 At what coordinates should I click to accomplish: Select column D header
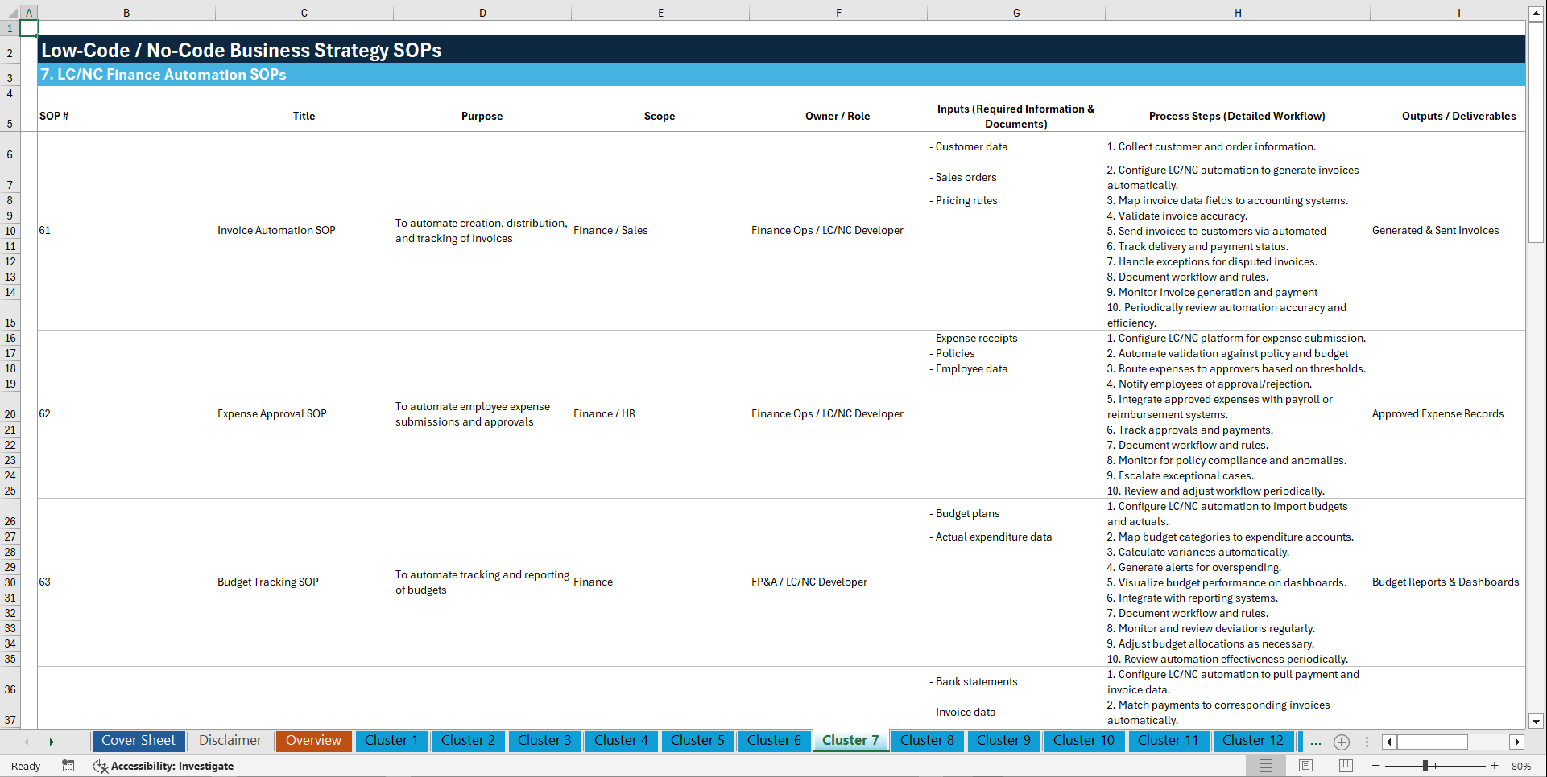click(482, 12)
